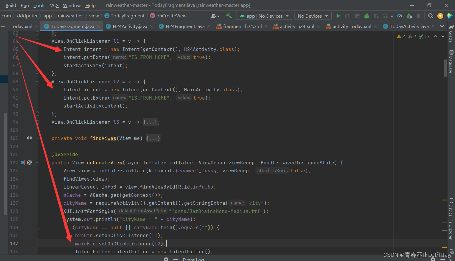455x261 pixels.
Task: Click the Stop square icon
Action: [418, 16]
